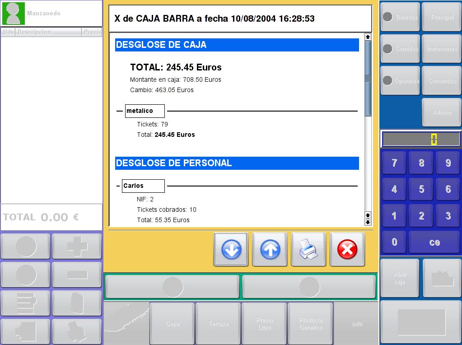Click the Manzanedo user avatar icon
Viewport: 462px width, 345px height.
click(14, 14)
